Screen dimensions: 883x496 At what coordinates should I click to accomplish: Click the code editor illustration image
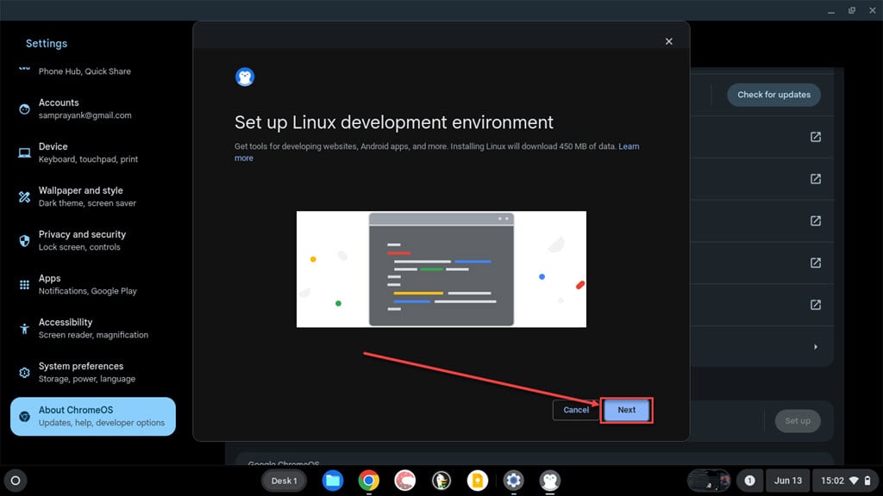(x=441, y=269)
